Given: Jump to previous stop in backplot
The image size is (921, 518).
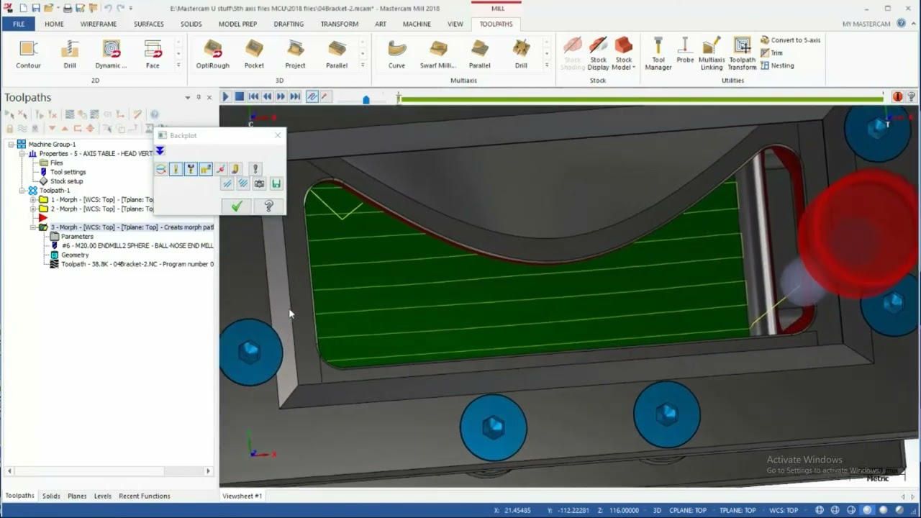Looking at the screenshot, I should click(x=253, y=96).
